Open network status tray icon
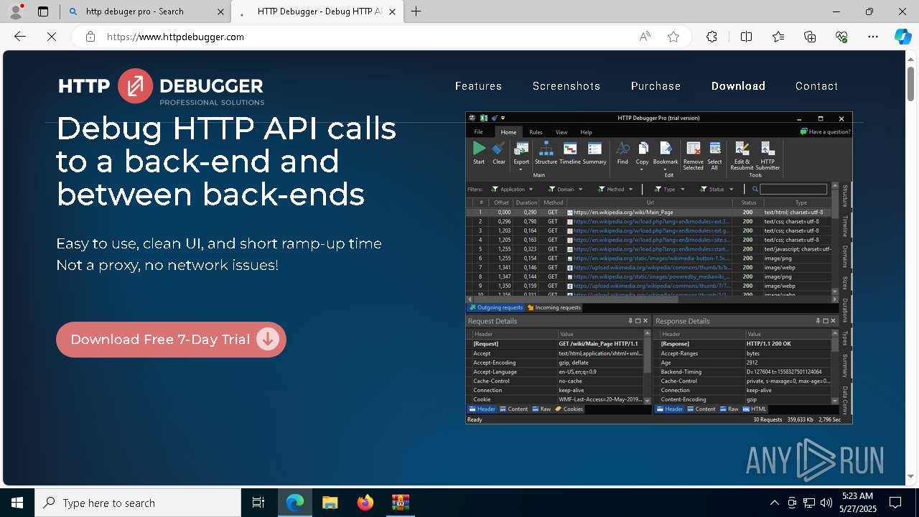Viewport: 919px width, 517px height. click(809, 503)
